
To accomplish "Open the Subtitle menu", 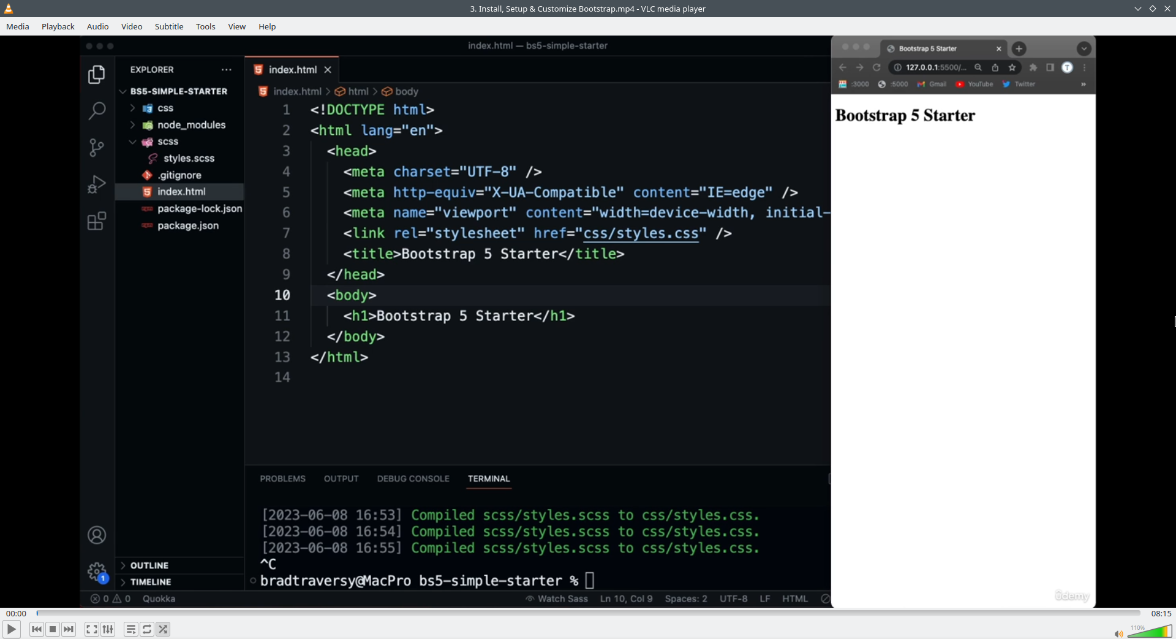I will tap(169, 26).
